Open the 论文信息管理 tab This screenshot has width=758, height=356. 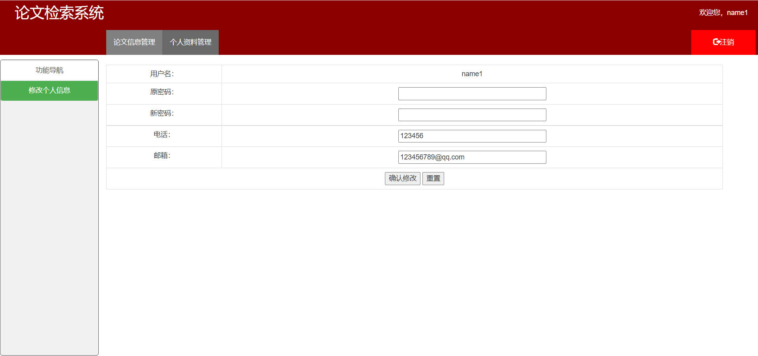point(134,42)
